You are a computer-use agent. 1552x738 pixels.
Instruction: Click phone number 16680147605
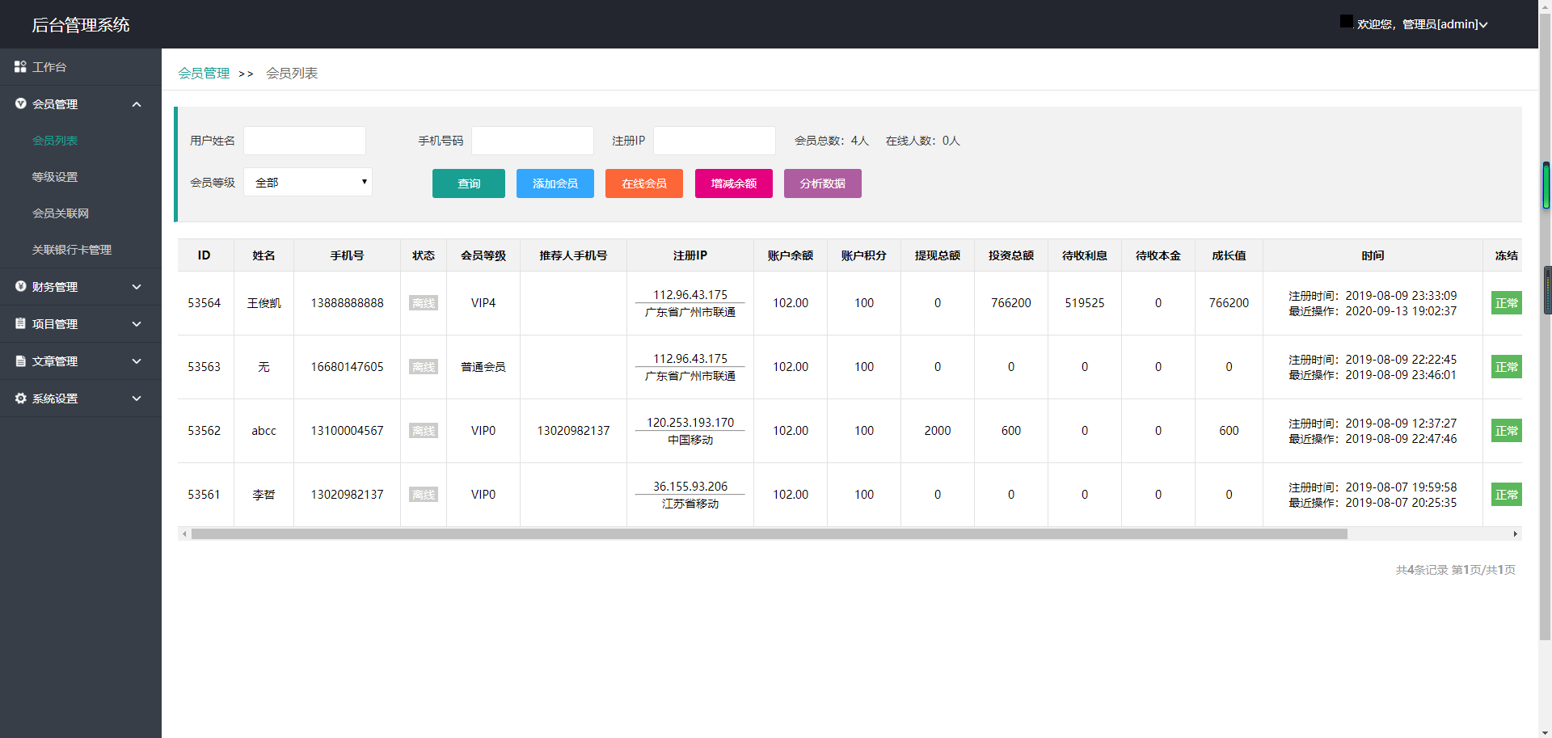tap(347, 367)
